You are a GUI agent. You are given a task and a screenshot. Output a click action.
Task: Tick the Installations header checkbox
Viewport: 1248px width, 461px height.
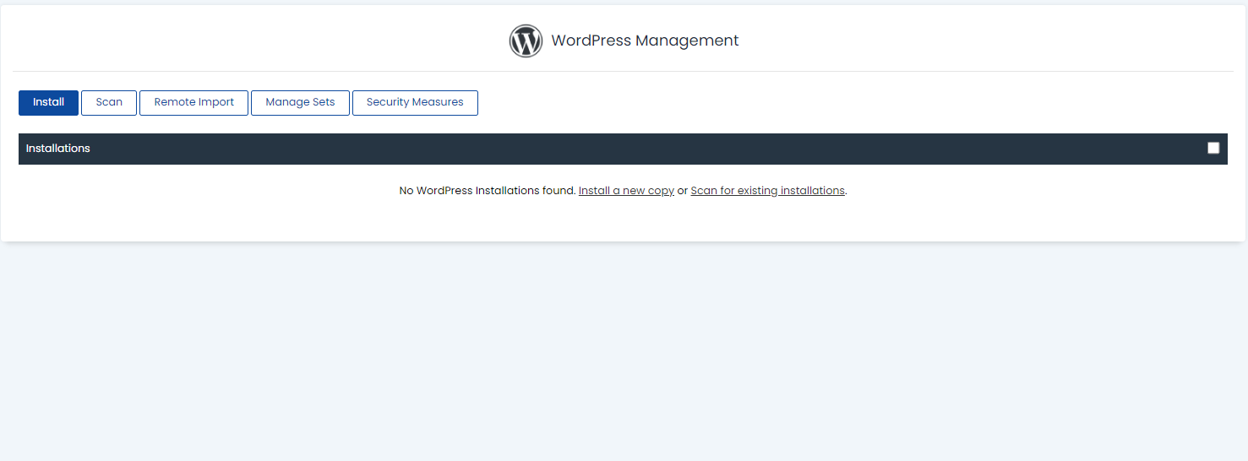click(x=1213, y=148)
